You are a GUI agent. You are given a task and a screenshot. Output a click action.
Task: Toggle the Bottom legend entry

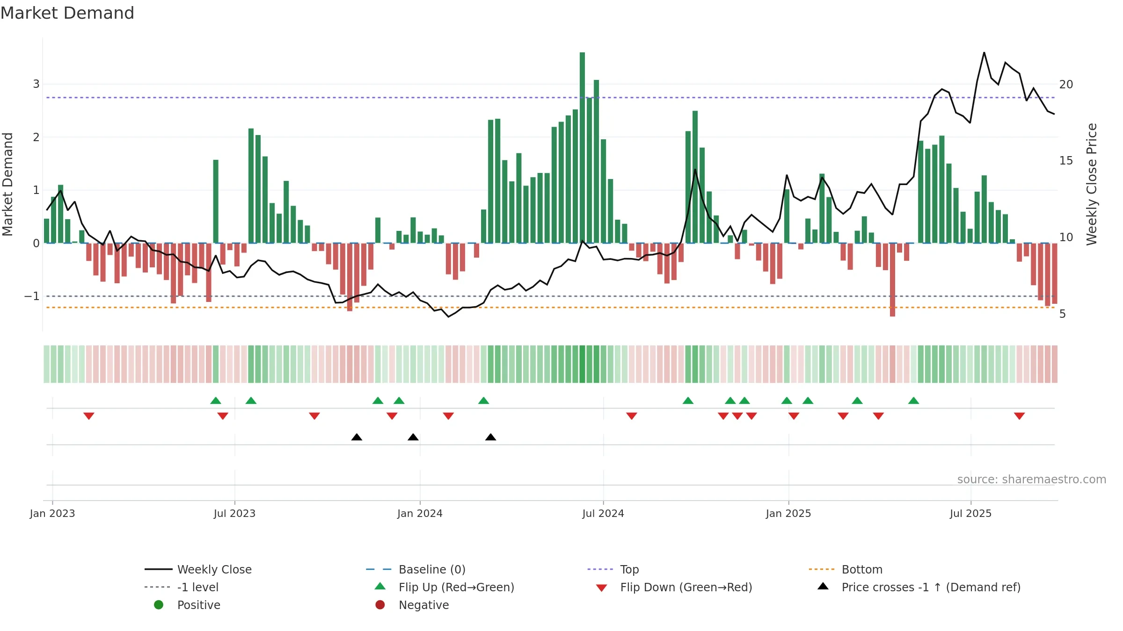[845, 569]
